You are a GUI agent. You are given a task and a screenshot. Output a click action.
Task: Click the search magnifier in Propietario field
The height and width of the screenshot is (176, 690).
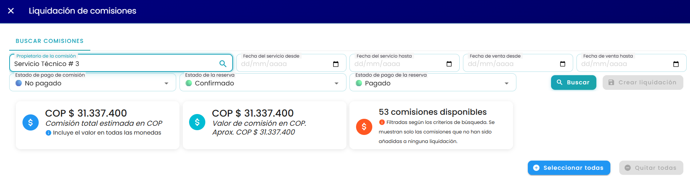[223, 63]
